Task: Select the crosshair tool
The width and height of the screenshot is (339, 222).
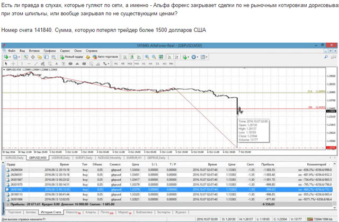Action: pos(13,63)
